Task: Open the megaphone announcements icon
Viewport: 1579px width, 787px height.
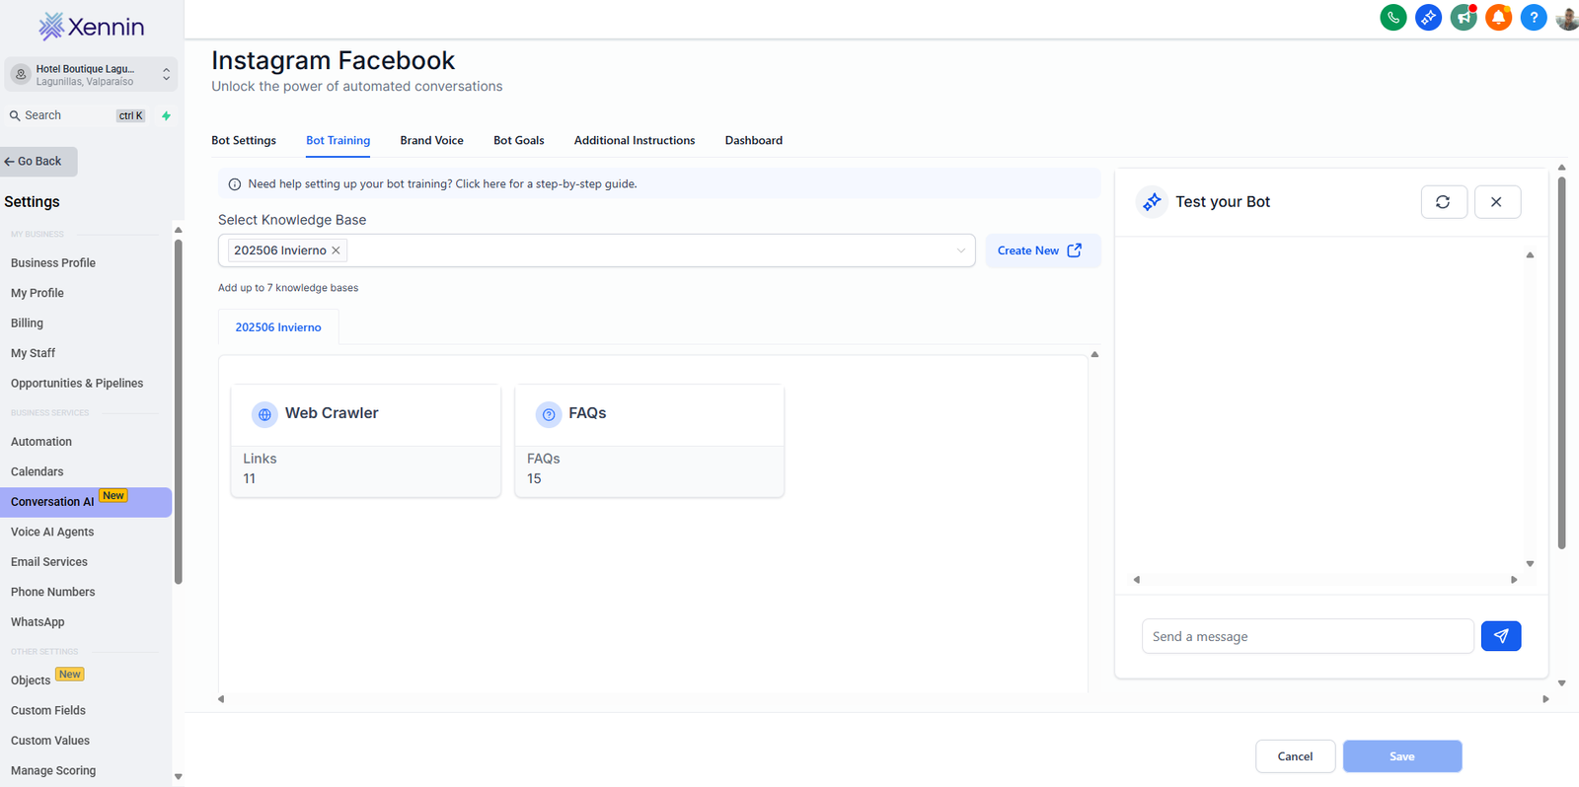Action: [1464, 18]
